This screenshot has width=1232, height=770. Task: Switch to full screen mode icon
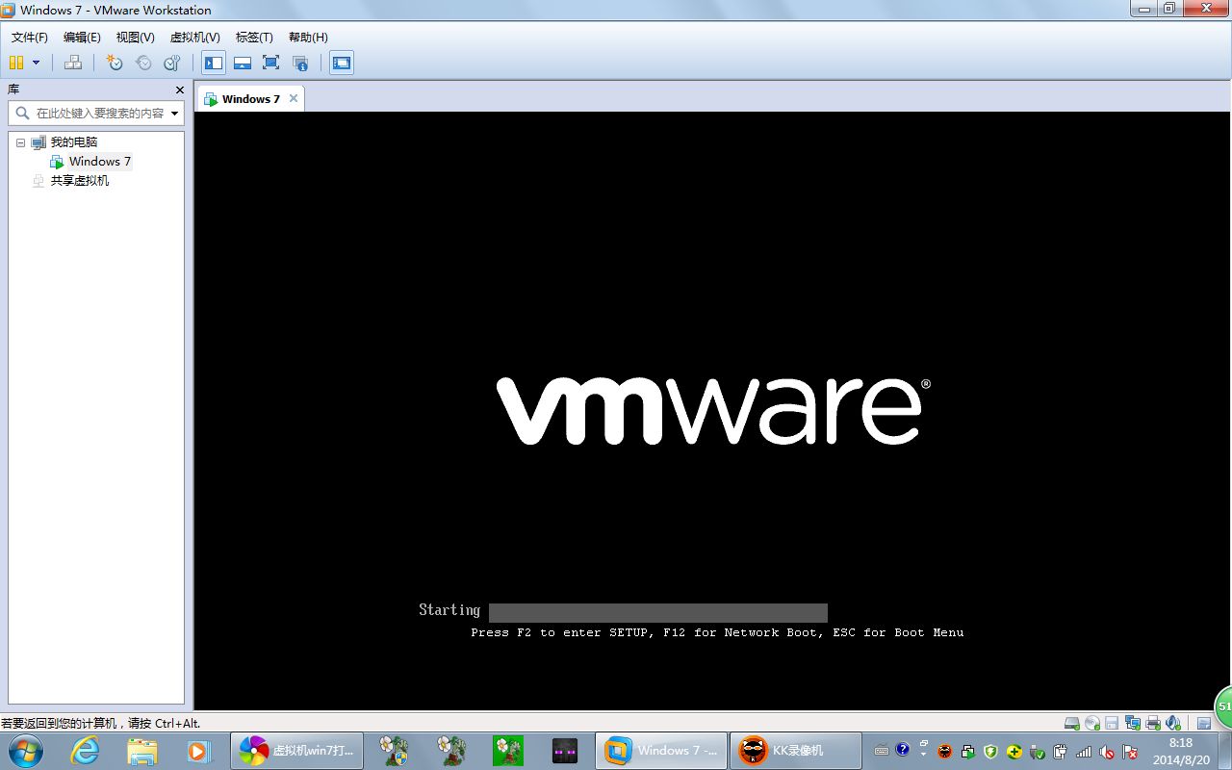point(270,63)
